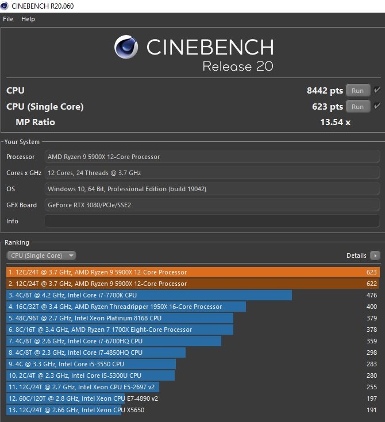Click the Processor field showing AMD Ryzen 9 5900X
The height and width of the screenshot is (422, 385).
(x=212, y=157)
